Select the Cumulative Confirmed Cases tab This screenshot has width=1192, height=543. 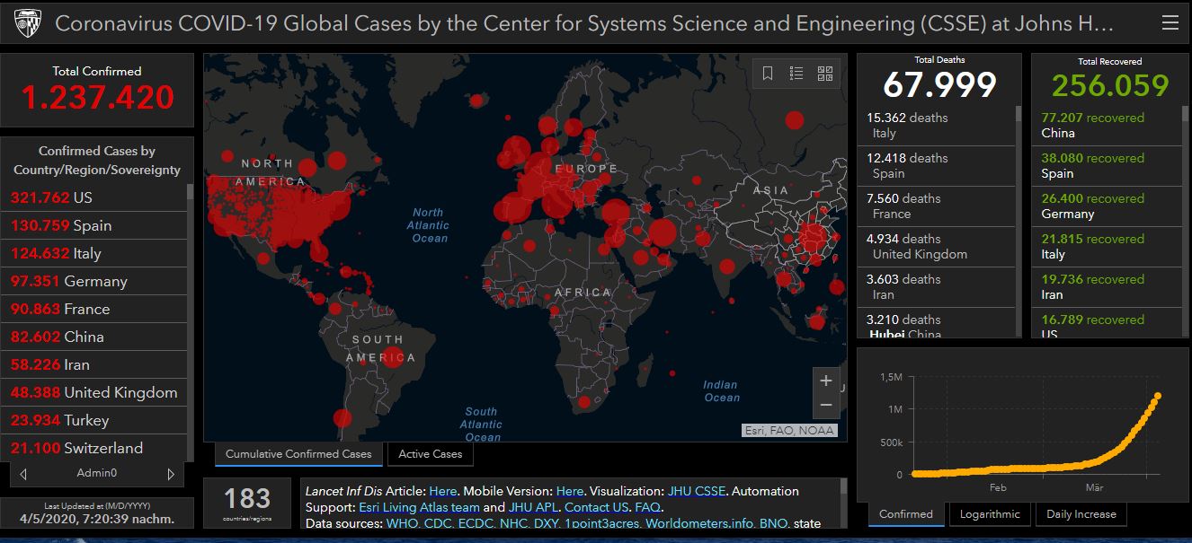point(298,454)
